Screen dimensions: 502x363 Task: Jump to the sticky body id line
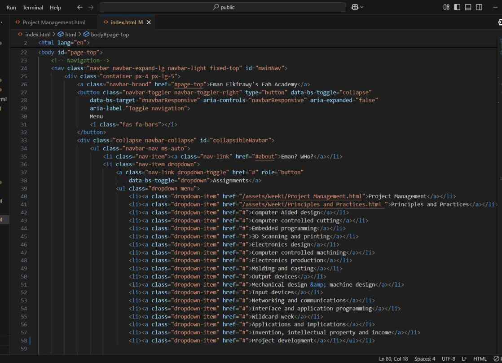(70, 52)
